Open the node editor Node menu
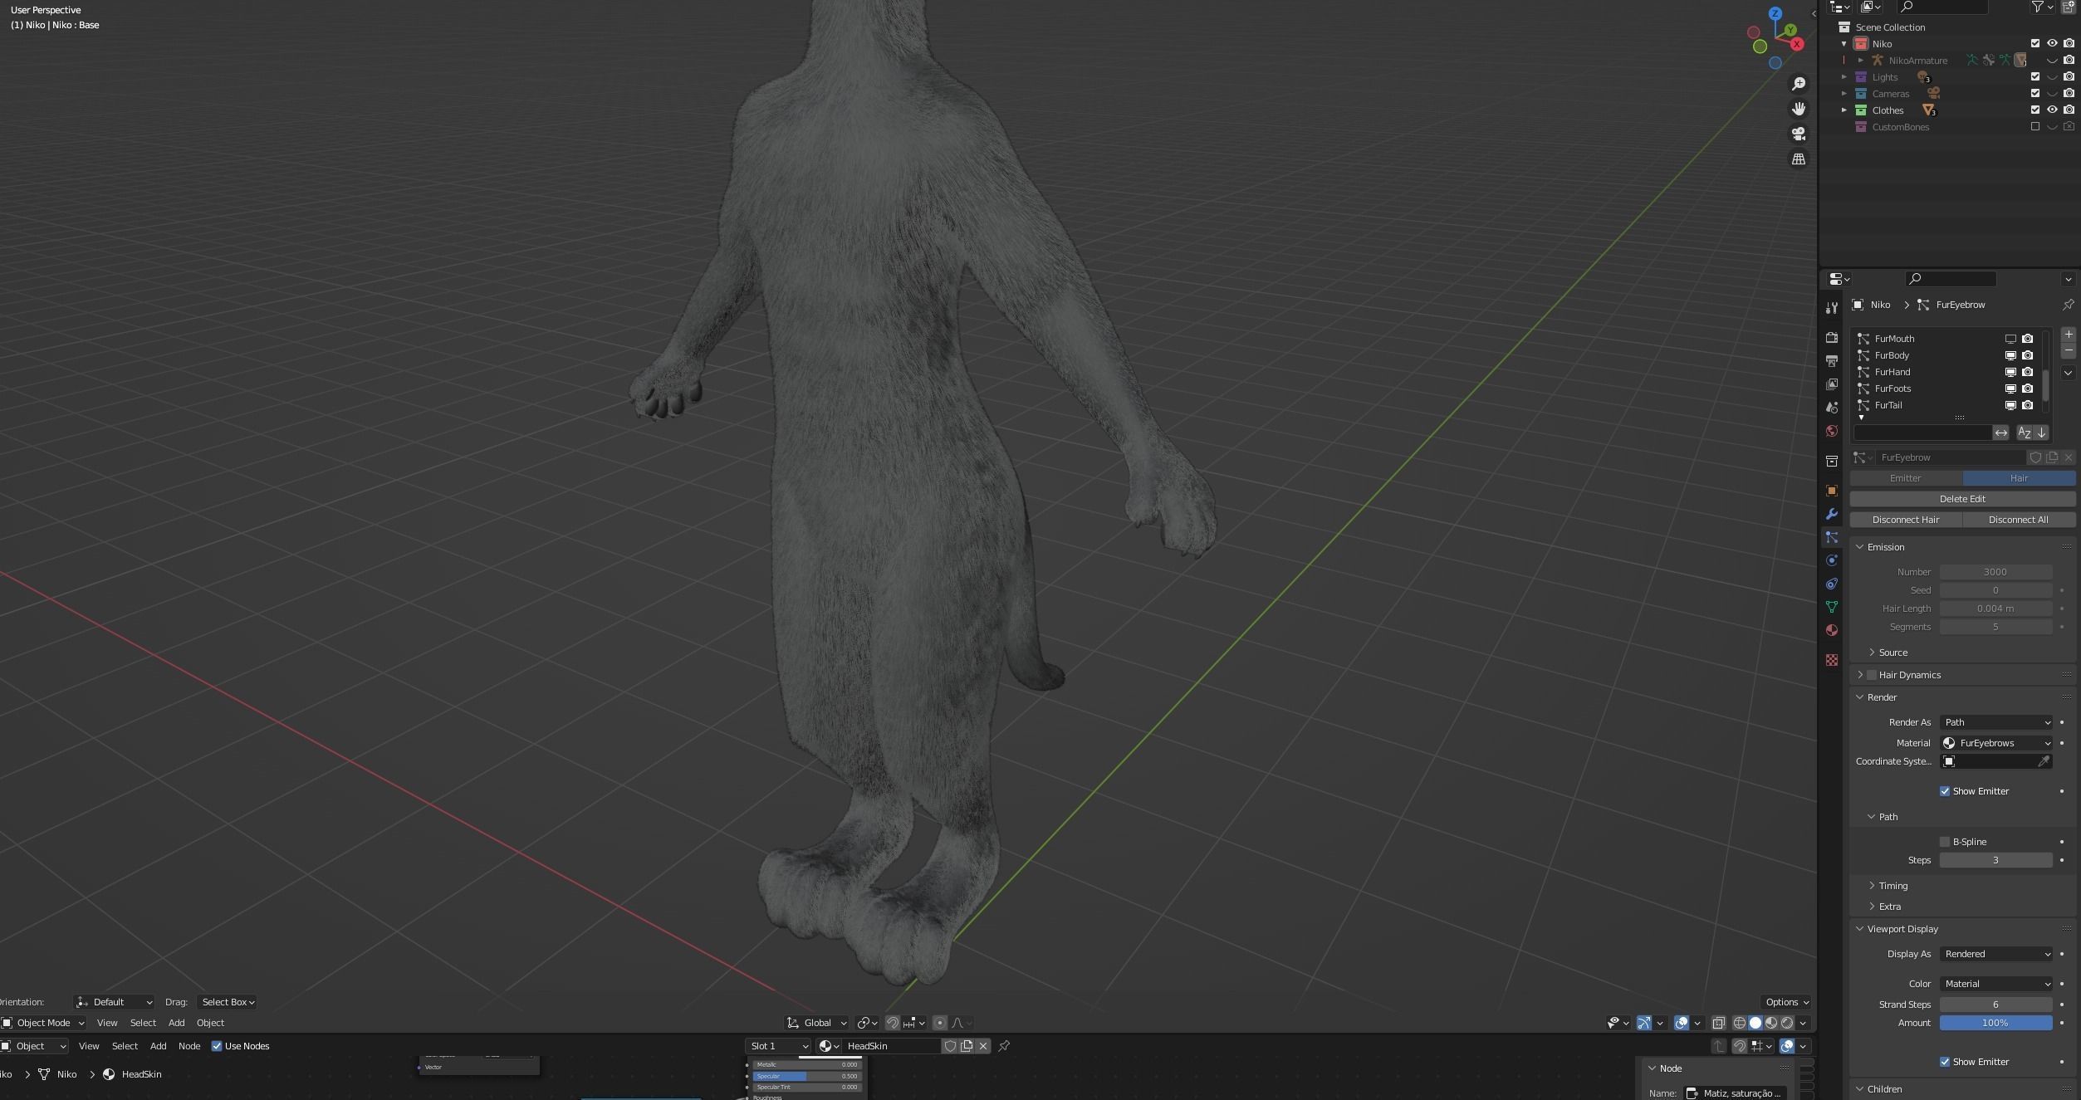The width and height of the screenshot is (2081, 1100). 189,1046
